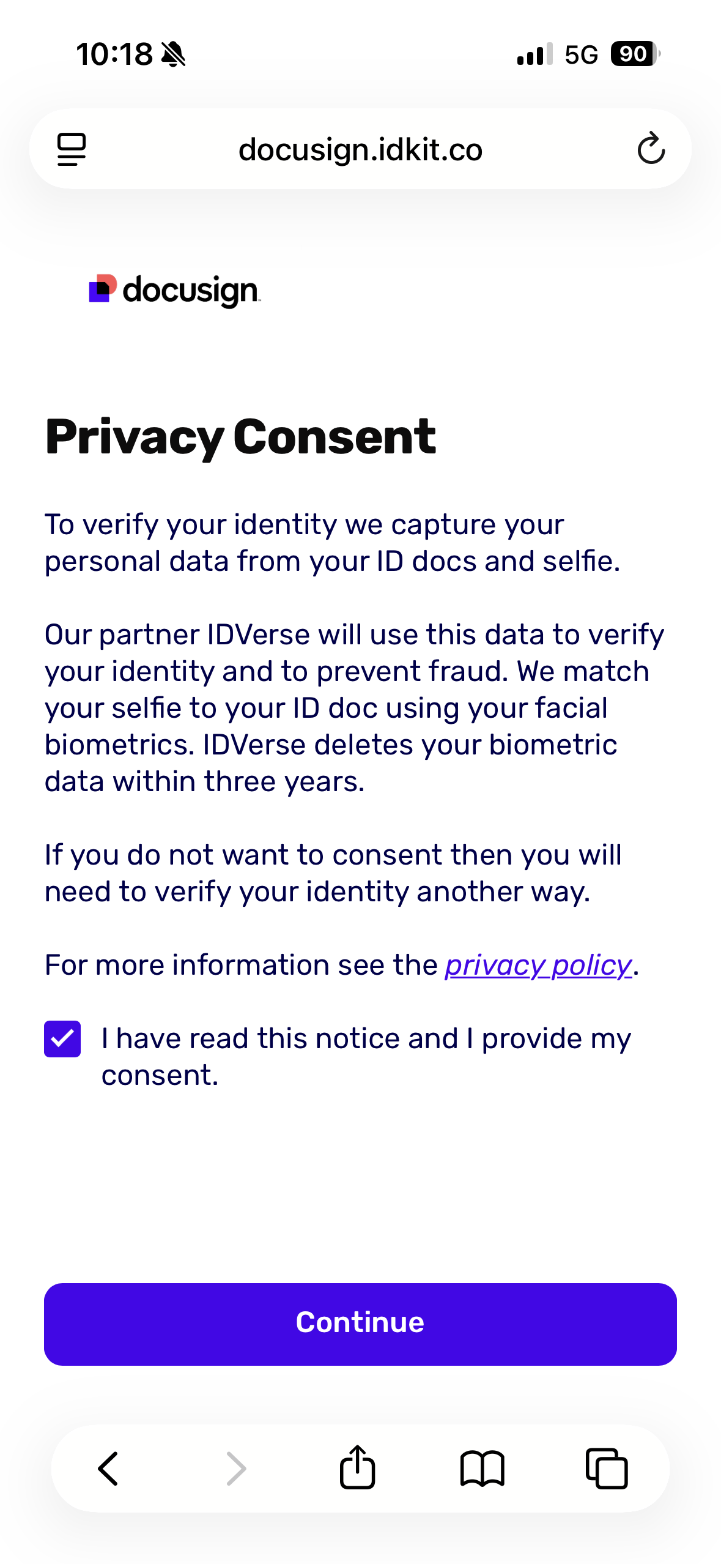
Task: Go back using Safari back arrow
Action: [x=108, y=1469]
